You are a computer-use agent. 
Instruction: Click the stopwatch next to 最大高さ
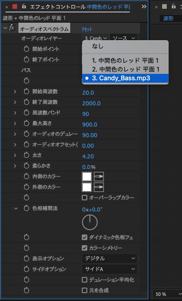26,123
